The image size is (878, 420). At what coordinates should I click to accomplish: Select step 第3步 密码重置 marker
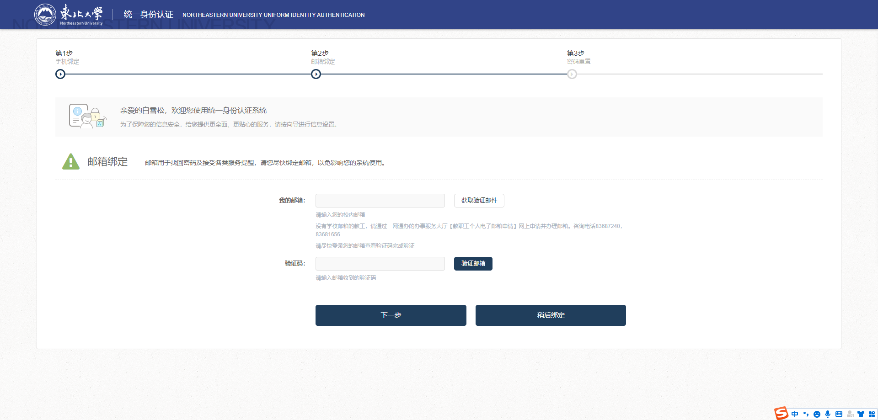[572, 74]
